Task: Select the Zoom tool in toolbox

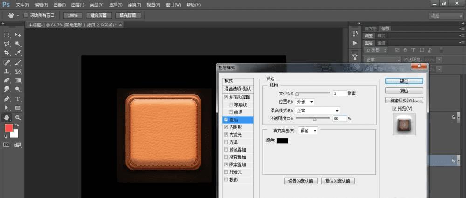Action: tap(18, 117)
